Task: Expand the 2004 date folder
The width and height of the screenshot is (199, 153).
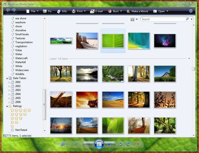Action: [x=9, y=94]
